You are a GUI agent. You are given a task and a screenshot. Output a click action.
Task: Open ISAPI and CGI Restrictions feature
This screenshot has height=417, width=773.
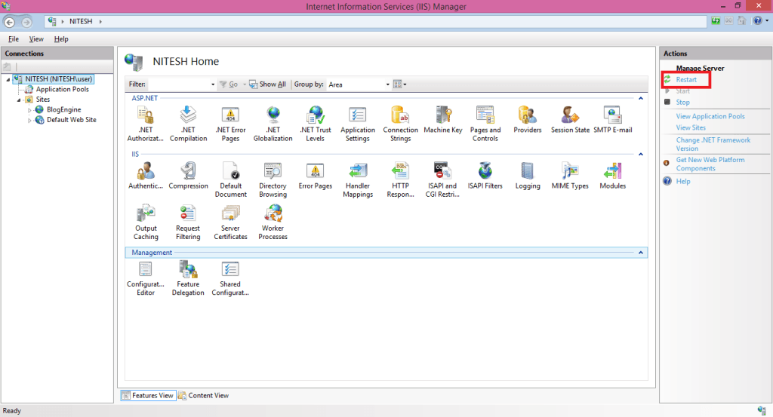point(442,179)
